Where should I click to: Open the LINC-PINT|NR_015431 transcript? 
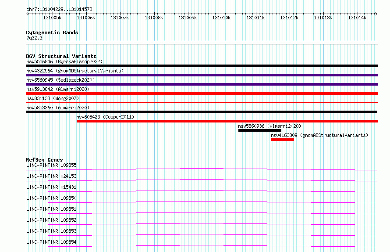[51, 187]
